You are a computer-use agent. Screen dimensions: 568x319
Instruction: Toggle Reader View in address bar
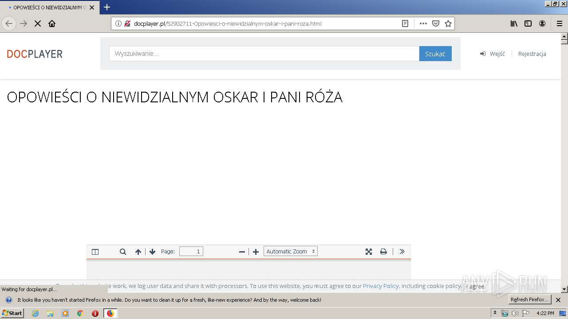coord(405,23)
